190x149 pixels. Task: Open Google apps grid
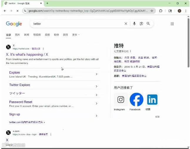pyautogui.click(x=172, y=24)
